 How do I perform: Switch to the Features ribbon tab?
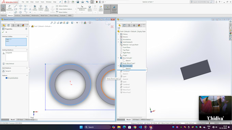point(3,15)
